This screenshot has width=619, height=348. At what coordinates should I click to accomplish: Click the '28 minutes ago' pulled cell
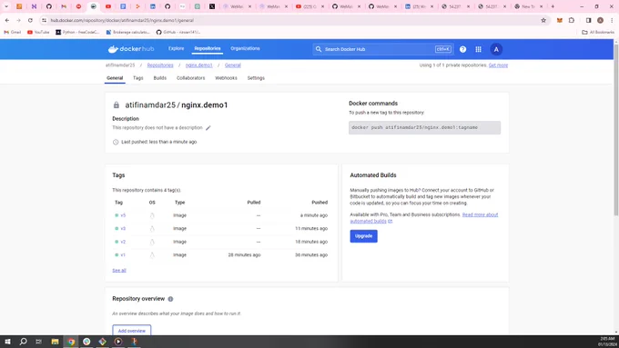244,255
